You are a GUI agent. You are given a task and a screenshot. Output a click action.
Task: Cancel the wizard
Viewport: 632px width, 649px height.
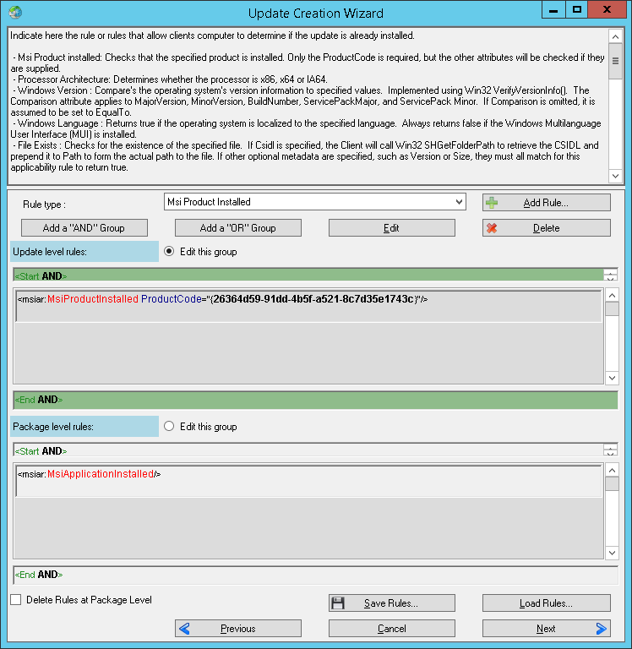tap(391, 629)
